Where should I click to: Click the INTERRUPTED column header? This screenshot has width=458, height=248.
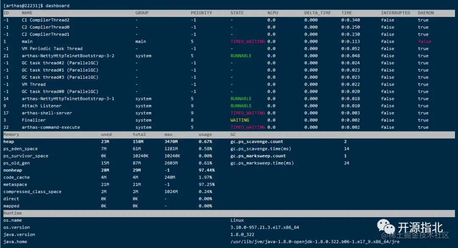[x=395, y=13]
